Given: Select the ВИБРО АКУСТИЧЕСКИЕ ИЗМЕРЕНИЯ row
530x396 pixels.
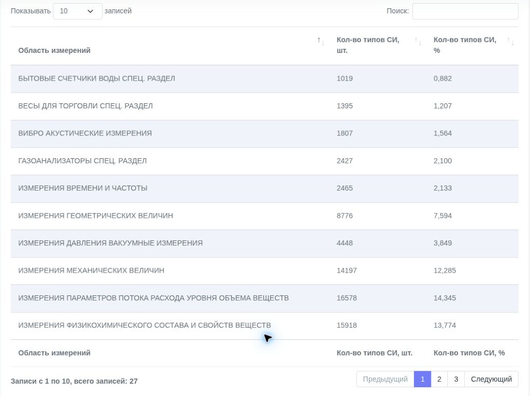Looking at the screenshot, I should (x=264, y=133).
